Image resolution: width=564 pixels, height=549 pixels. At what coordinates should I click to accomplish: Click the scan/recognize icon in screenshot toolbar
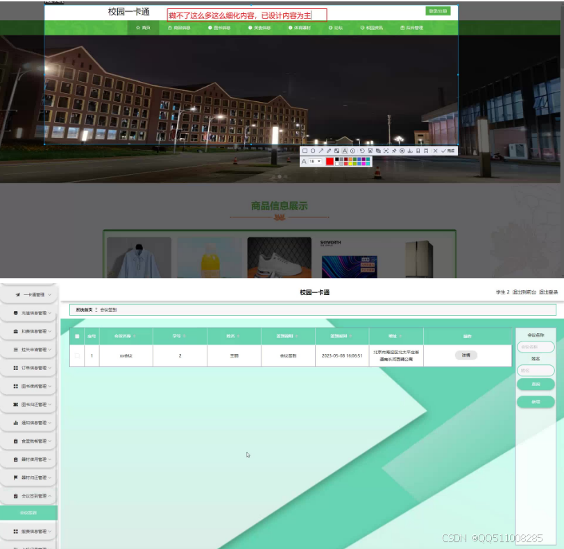(x=386, y=151)
